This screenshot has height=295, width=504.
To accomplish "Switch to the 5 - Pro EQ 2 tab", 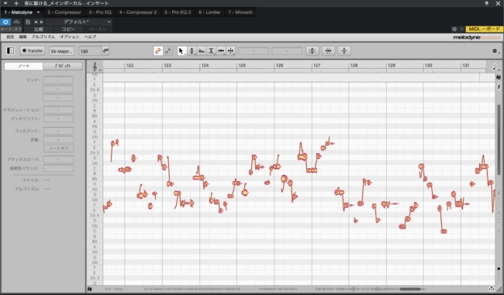I will point(178,12).
